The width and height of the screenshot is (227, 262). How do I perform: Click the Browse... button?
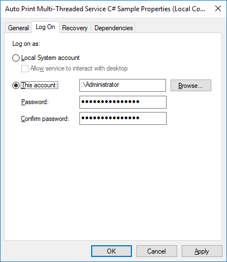coord(191,86)
